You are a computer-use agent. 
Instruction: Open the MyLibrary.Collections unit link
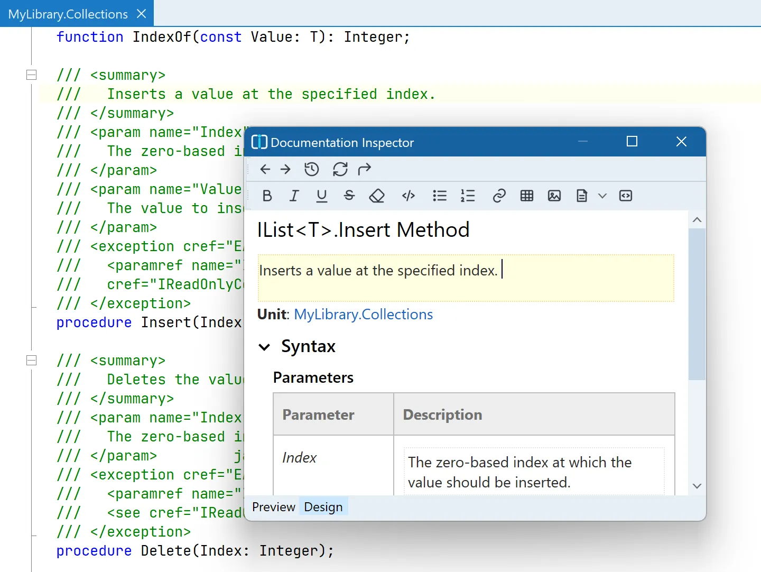point(364,314)
